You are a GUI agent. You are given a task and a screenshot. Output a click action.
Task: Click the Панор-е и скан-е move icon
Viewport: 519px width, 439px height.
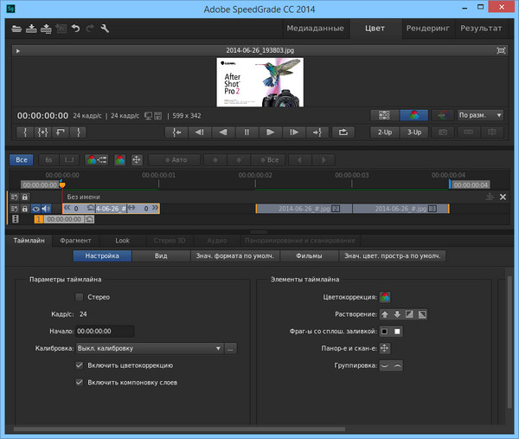pyautogui.click(x=385, y=348)
